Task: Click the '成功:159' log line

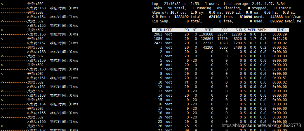Action: coord(39,61)
